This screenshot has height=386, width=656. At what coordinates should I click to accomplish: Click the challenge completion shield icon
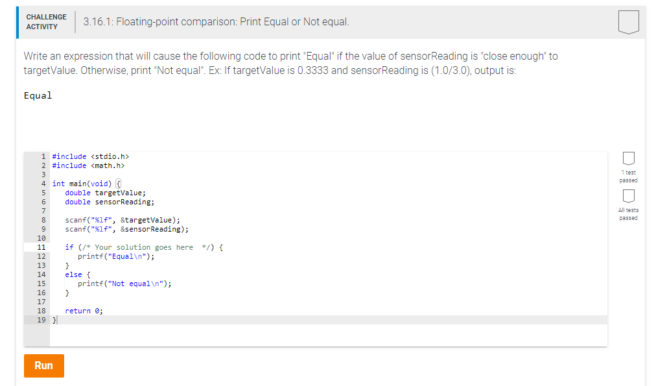(x=628, y=21)
